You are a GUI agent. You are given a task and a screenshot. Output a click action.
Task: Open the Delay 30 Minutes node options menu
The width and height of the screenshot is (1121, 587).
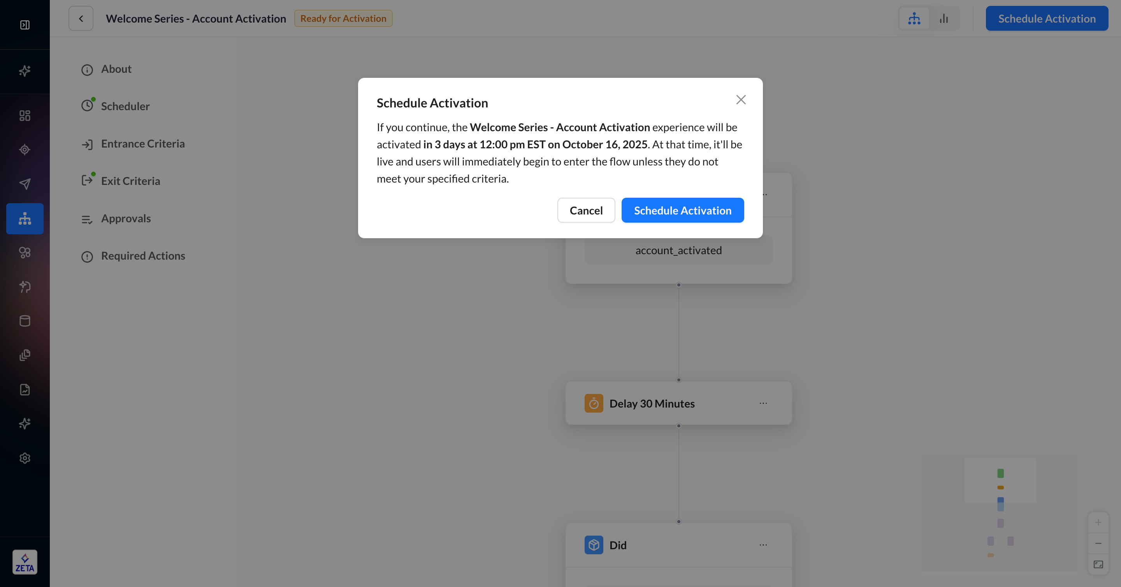[x=763, y=403]
